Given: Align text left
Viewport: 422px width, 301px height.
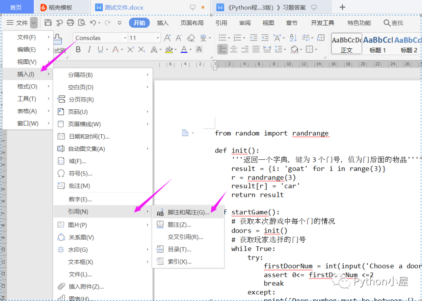Looking at the screenshot, I should 222,50.
